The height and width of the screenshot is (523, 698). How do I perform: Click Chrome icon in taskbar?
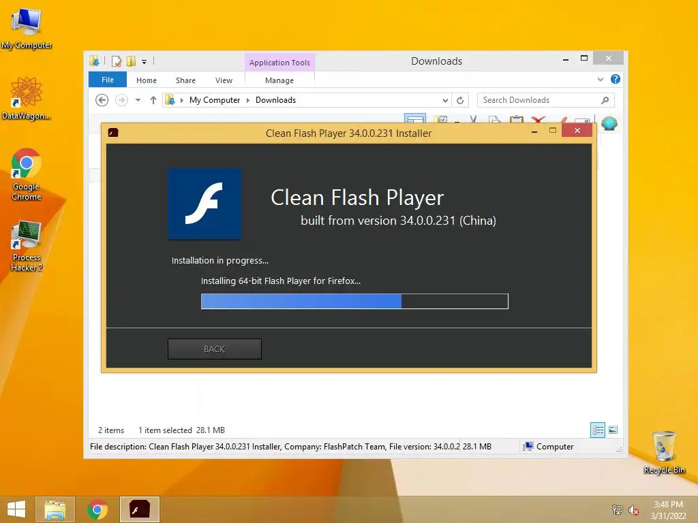point(97,509)
